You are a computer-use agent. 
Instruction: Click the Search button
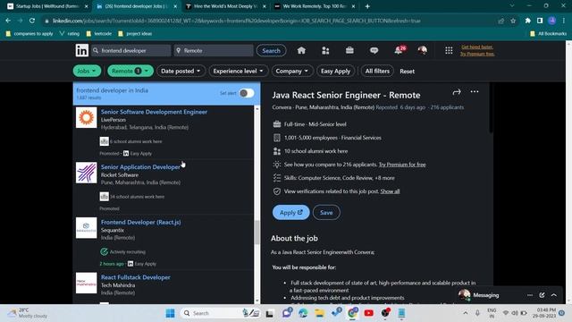click(271, 50)
